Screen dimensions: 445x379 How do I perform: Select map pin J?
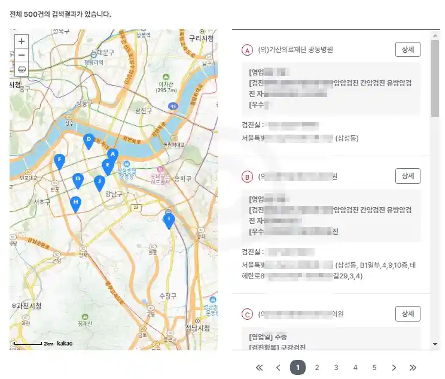click(99, 183)
